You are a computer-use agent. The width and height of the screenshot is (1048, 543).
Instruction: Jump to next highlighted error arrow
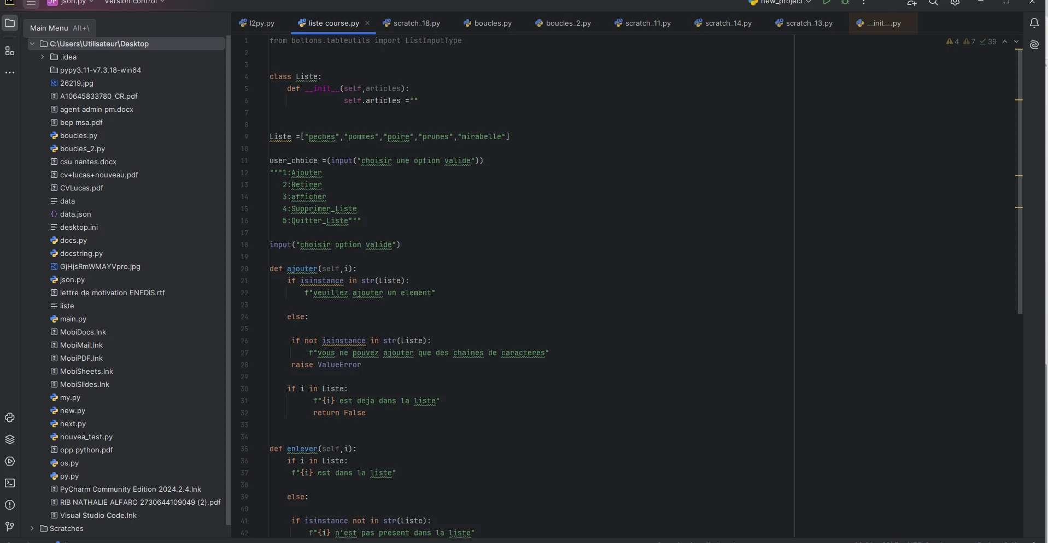(x=1016, y=41)
